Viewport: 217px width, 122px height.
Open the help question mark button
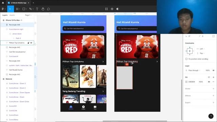(x=211, y=116)
